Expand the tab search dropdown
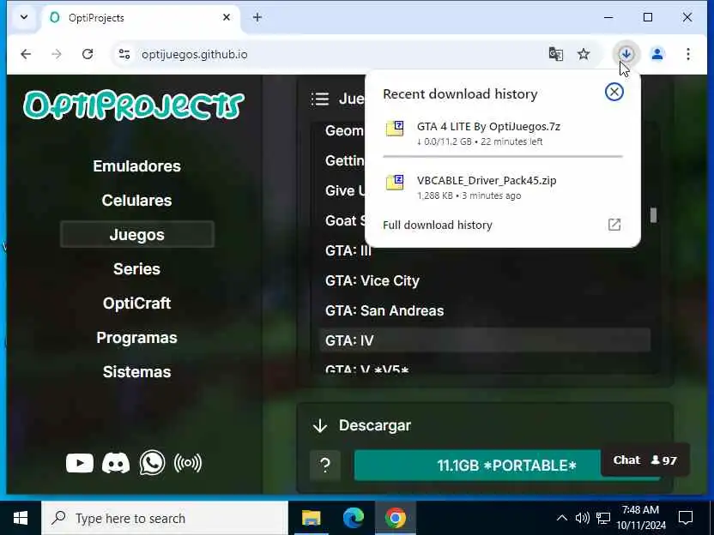 pyautogui.click(x=24, y=17)
